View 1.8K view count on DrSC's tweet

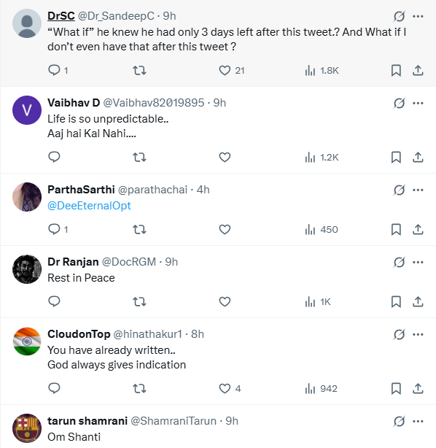pos(322,70)
